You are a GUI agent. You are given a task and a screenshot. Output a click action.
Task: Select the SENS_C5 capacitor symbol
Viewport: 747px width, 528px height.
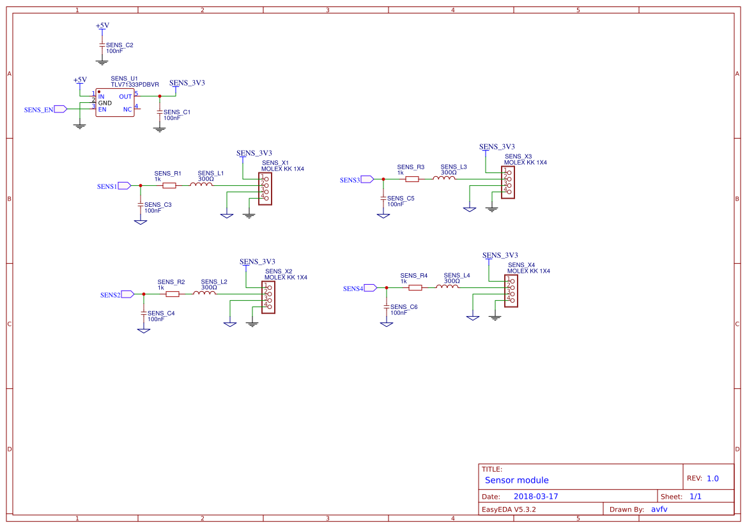[x=383, y=199]
